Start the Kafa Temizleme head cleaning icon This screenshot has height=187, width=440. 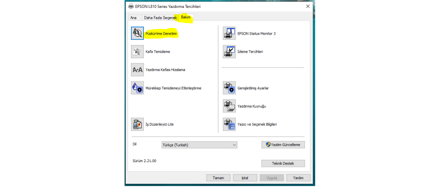coord(138,52)
